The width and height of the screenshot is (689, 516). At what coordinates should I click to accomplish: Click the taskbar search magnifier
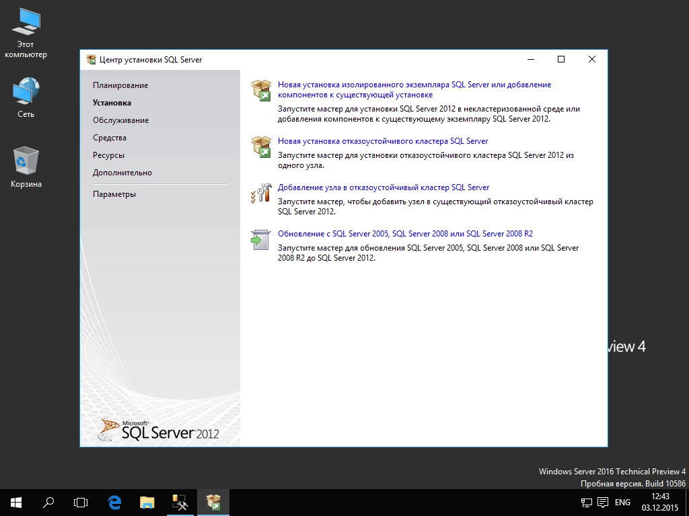48,503
